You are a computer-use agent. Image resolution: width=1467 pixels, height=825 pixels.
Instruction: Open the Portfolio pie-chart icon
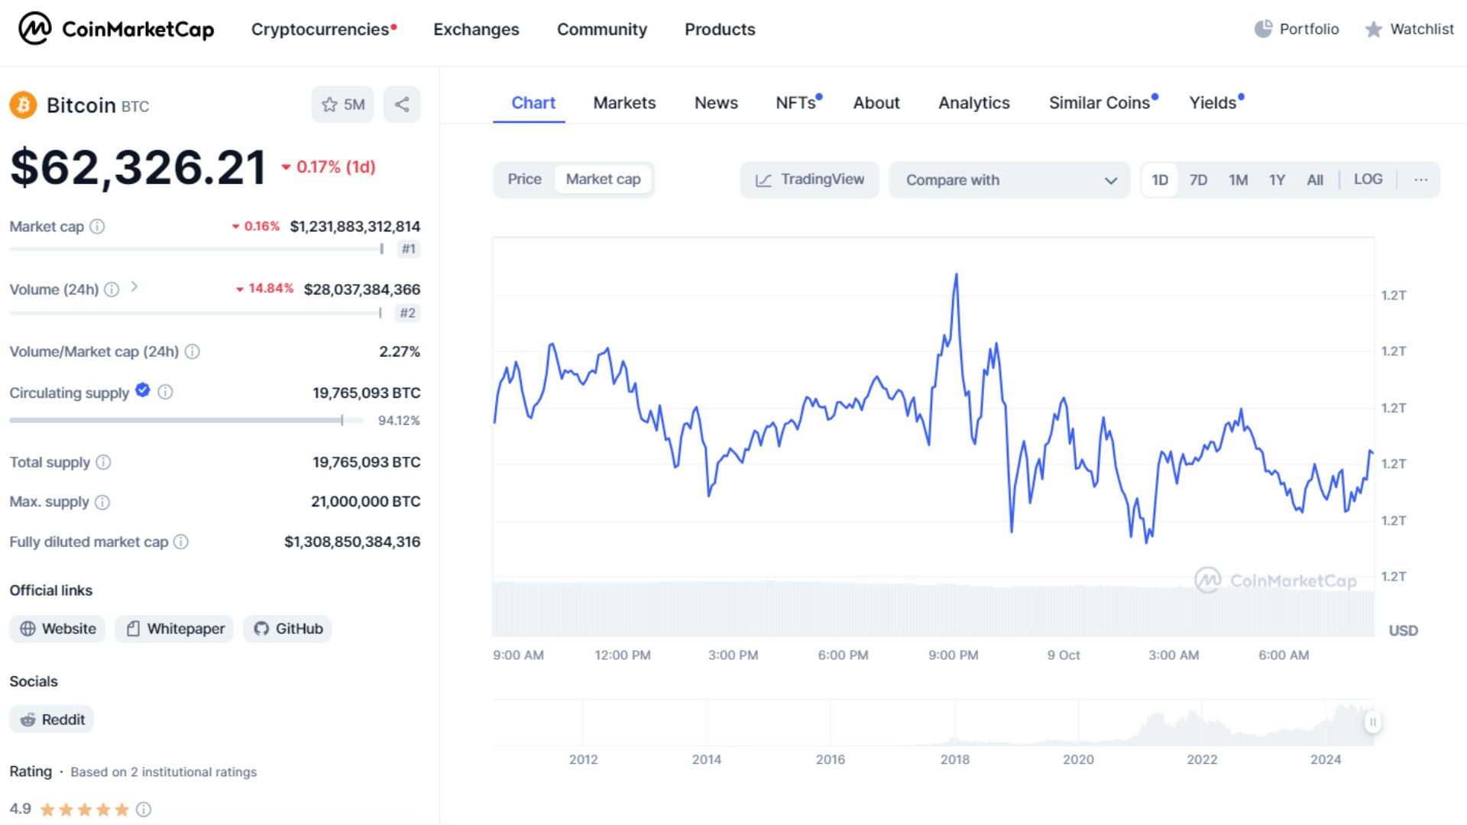pyautogui.click(x=1263, y=28)
